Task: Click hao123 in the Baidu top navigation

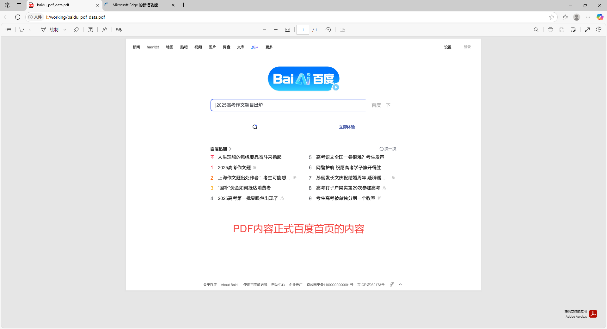Action: (153, 47)
